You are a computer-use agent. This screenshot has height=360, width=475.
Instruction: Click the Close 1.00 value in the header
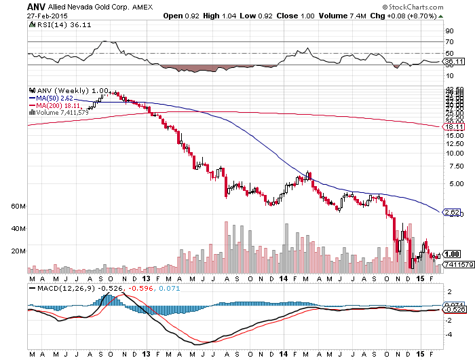coord(295,16)
